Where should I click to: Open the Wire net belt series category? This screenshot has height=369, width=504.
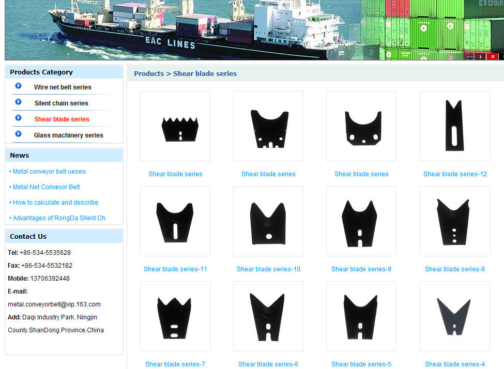click(x=63, y=87)
